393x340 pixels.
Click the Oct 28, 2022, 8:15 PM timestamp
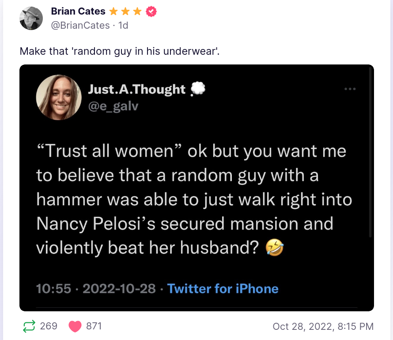[323, 327]
